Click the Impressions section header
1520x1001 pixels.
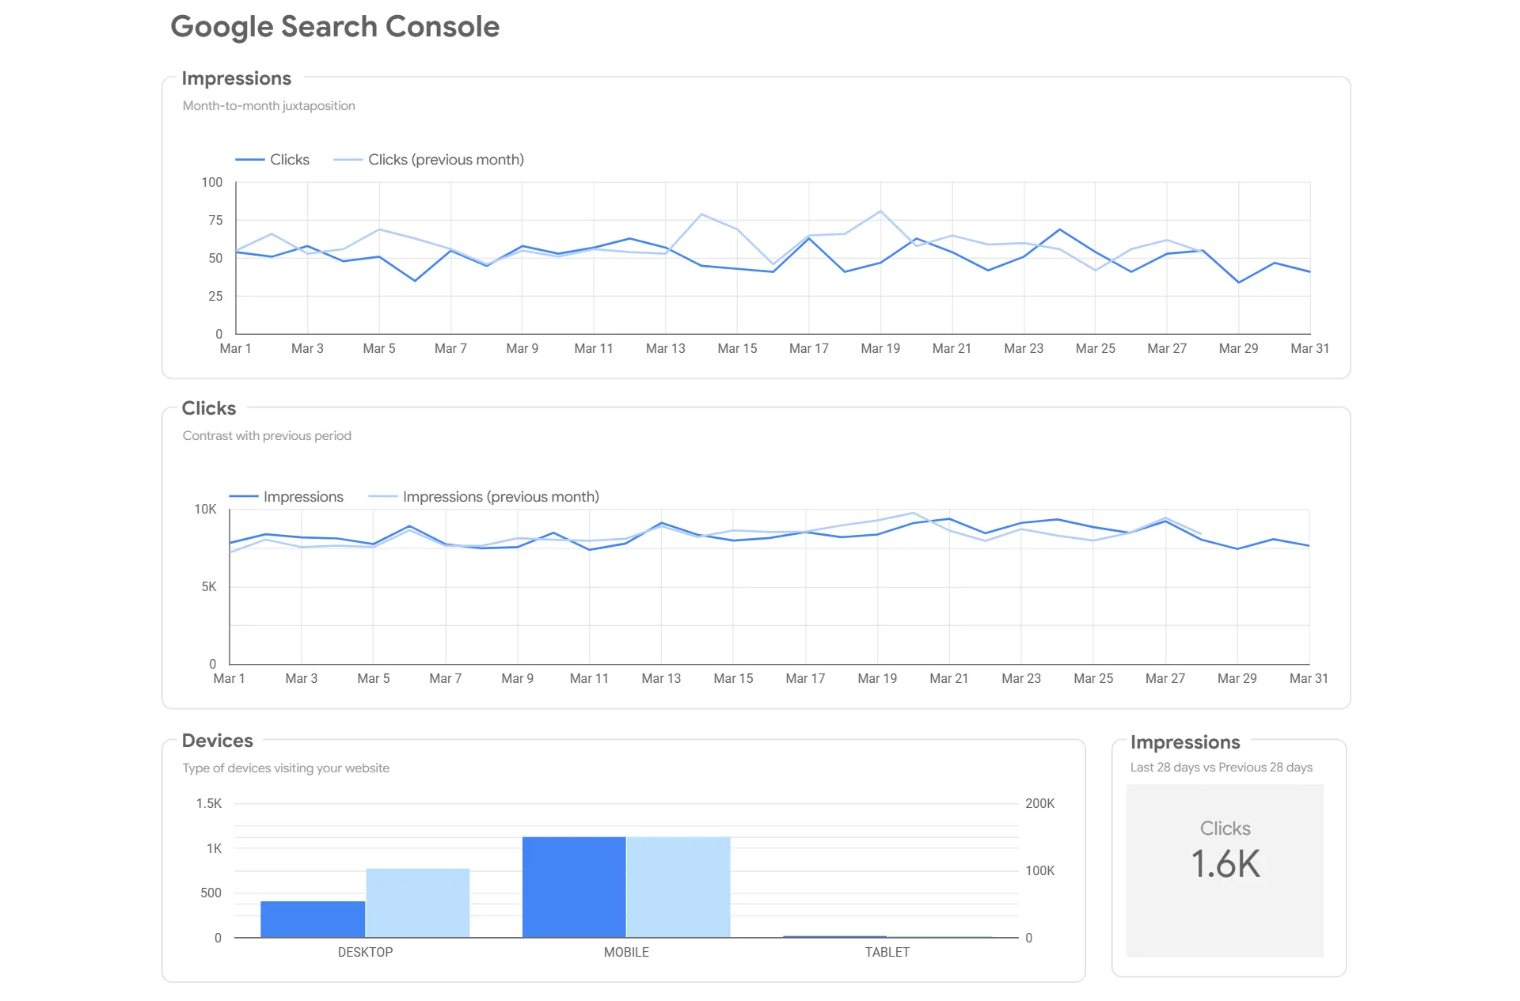coord(237,78)
